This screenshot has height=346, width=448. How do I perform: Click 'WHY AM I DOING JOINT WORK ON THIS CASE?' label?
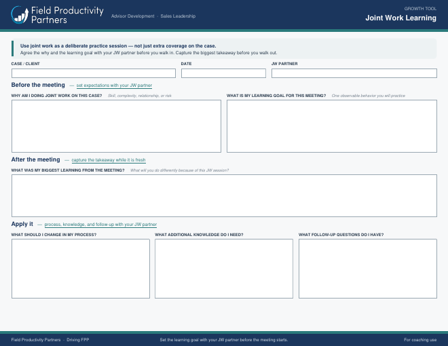56,96
